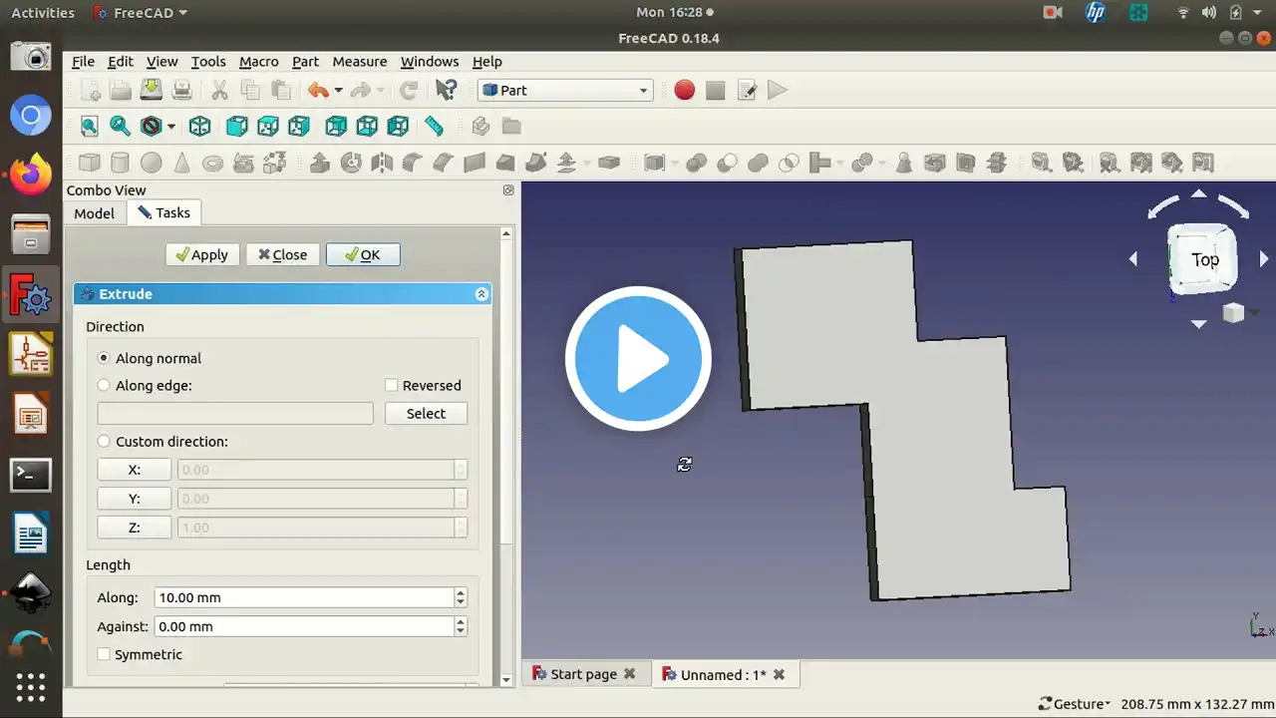Click the Along length spin arrows

(x=461, y=597)
